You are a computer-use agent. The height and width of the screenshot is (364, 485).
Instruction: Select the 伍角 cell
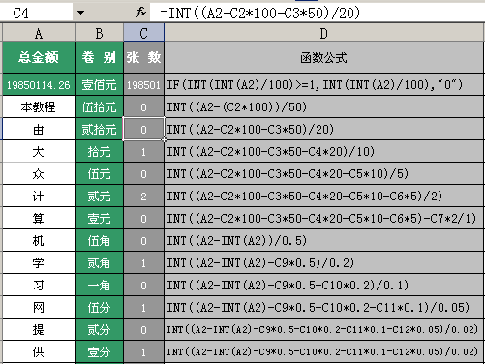[99, 240]
